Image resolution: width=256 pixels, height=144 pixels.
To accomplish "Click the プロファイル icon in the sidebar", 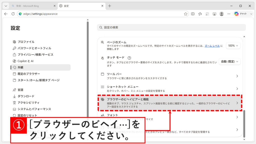I will (x=14, y=42).
